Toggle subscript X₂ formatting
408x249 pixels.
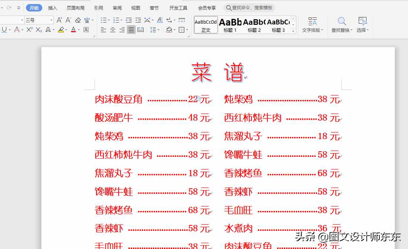point(39,30)
